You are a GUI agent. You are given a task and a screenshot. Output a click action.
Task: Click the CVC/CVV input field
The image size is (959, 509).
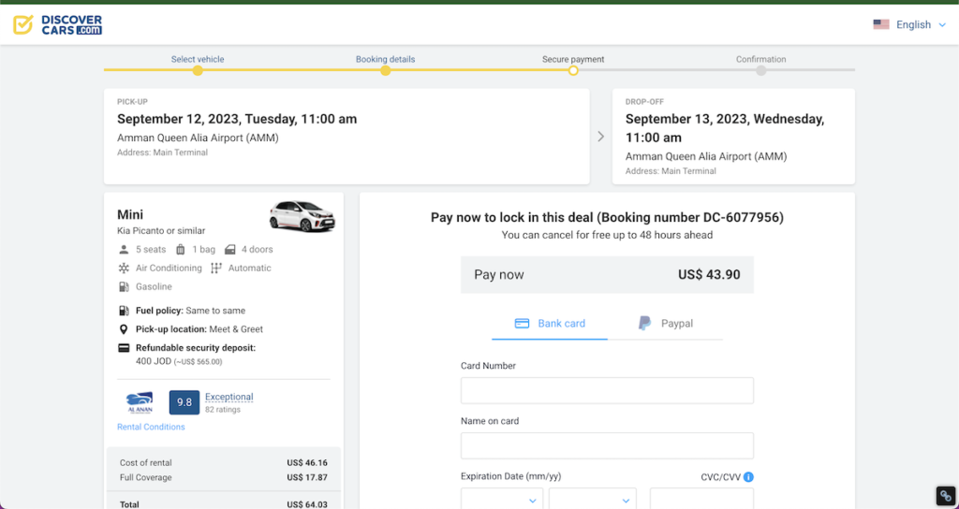[701, 499]
